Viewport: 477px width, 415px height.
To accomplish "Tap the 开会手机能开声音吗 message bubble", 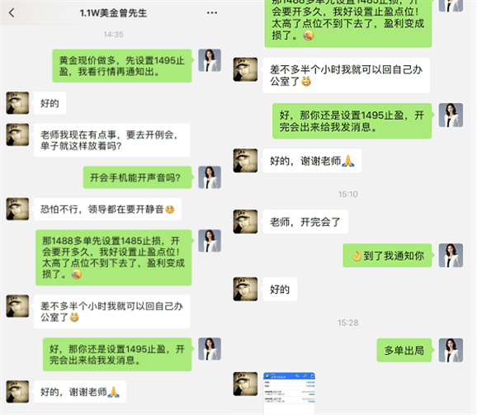I will click(x=138, y=177).
